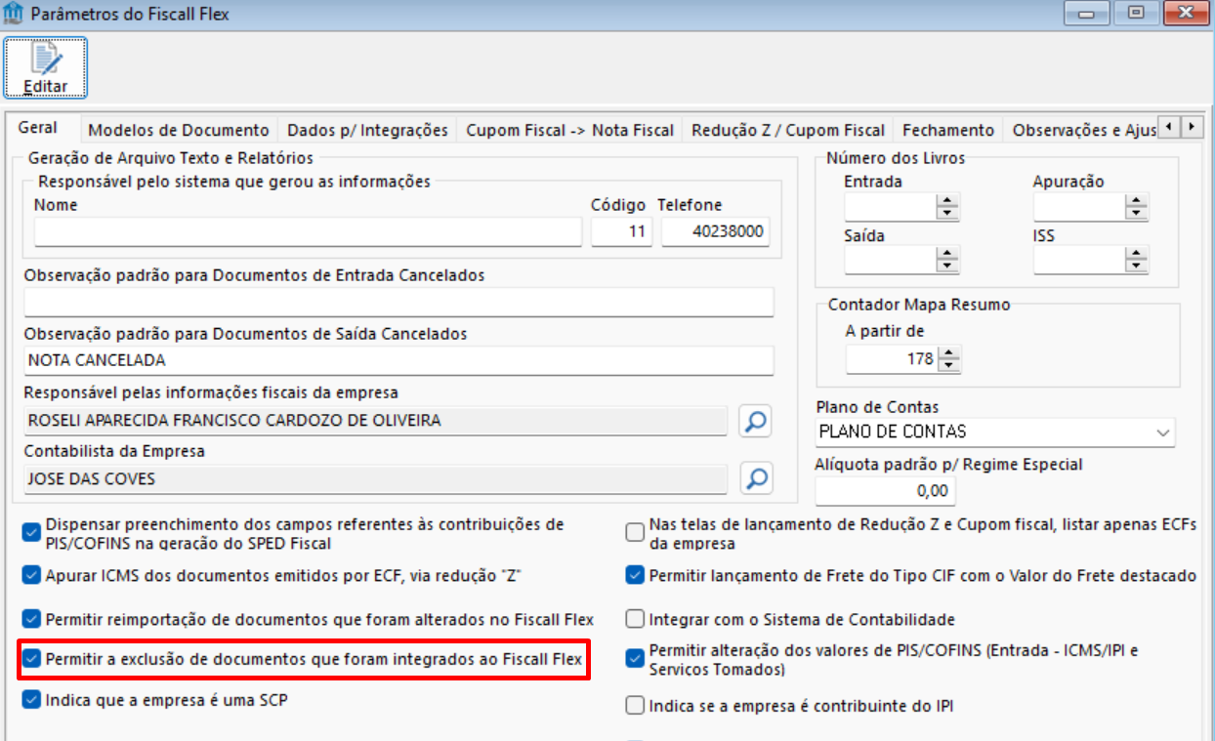Click the A partir de counter spinner
Viewport: 1215px width, 741px height.
947,358
